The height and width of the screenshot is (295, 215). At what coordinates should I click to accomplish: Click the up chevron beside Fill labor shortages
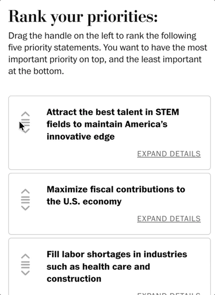pyautogui.click(x=26, y=256)
